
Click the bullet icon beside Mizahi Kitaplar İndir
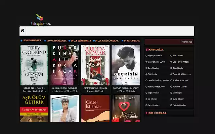click(x=171, y=80)
